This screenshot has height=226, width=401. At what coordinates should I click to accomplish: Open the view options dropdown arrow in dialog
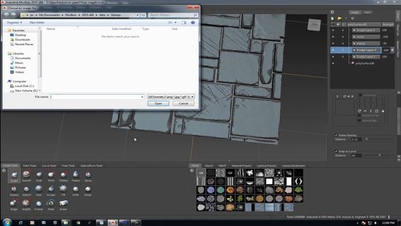click(175, 23)
